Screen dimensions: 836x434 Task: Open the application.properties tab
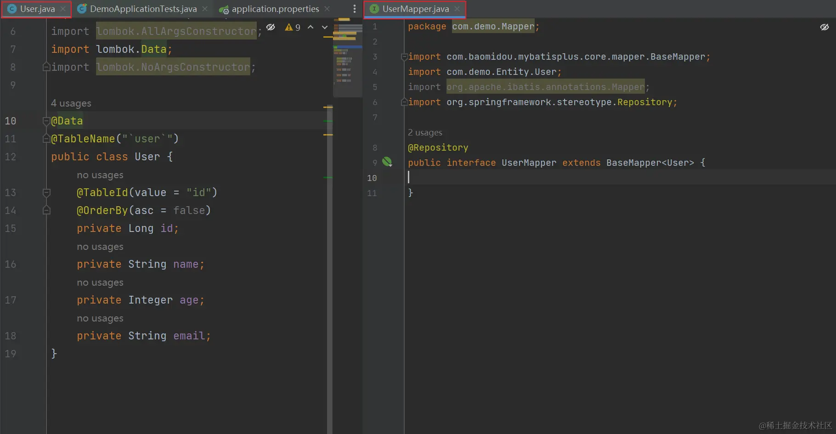[x=275, y=9]
